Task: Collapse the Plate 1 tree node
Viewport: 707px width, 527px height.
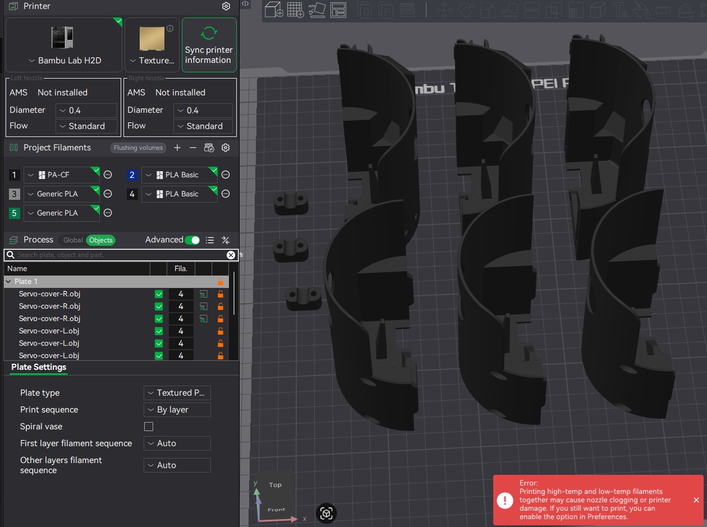Action: [8, 282]
